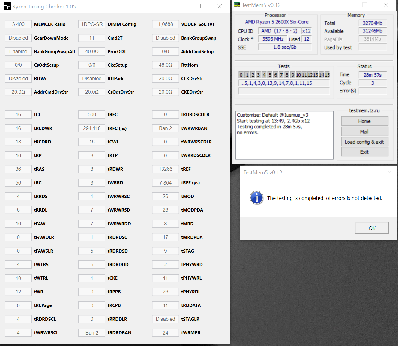Click the TestMem5 title bar app icon
The image size is (398, 346).
(237, 5)
